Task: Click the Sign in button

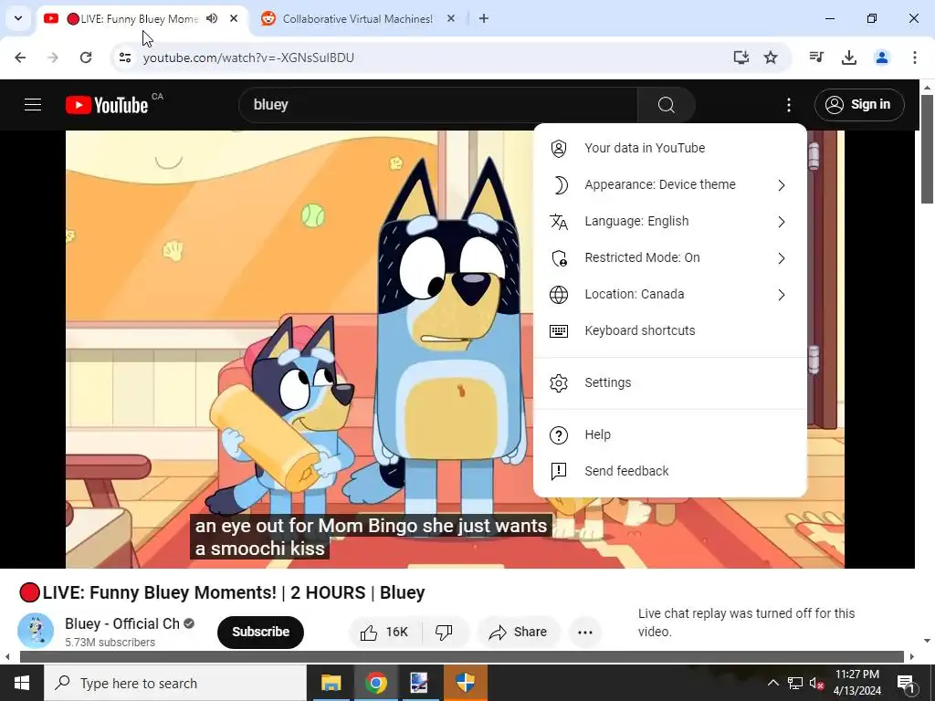Action: pos(858,105)
